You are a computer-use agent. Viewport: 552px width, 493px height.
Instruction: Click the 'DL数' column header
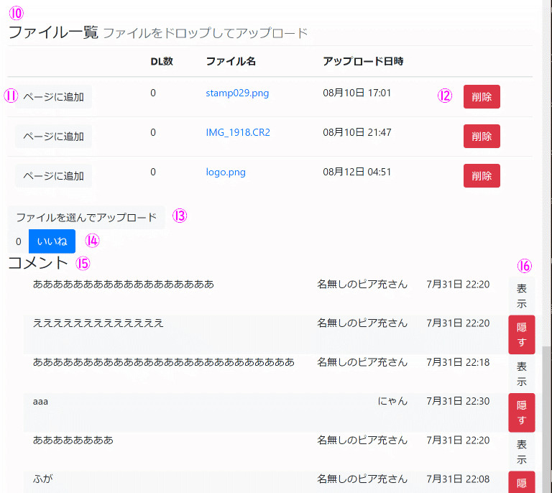tap(162, 61)
